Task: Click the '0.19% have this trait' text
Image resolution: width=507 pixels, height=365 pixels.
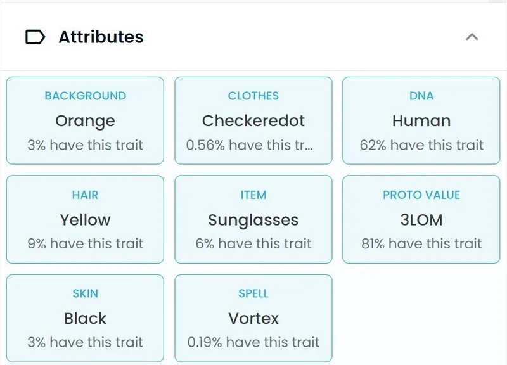Action: [253, 342]
